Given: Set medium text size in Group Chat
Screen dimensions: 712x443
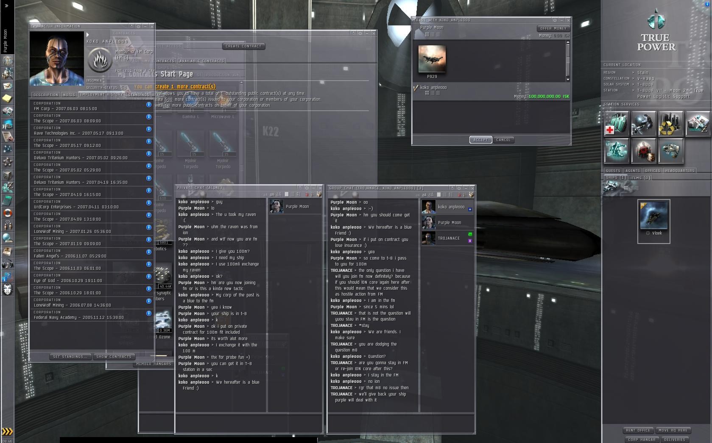Looking at the screenshot, I should (424, 195).
